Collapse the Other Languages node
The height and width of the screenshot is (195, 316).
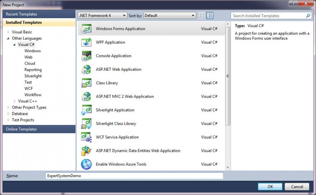tap(8, 38)
